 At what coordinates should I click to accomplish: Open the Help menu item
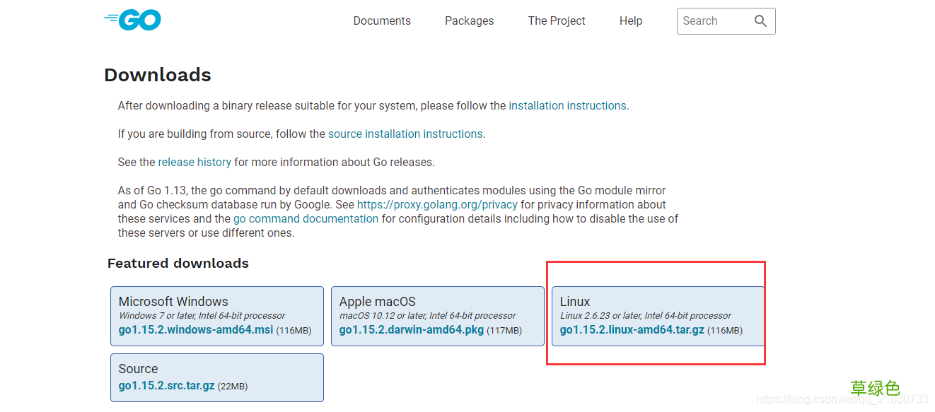click(631, 21)
